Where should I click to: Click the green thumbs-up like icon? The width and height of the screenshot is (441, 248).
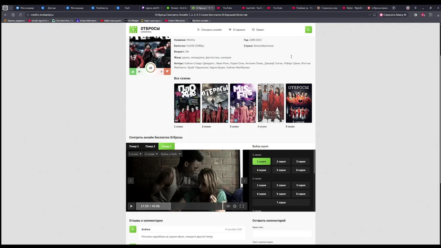click(133, 72)
